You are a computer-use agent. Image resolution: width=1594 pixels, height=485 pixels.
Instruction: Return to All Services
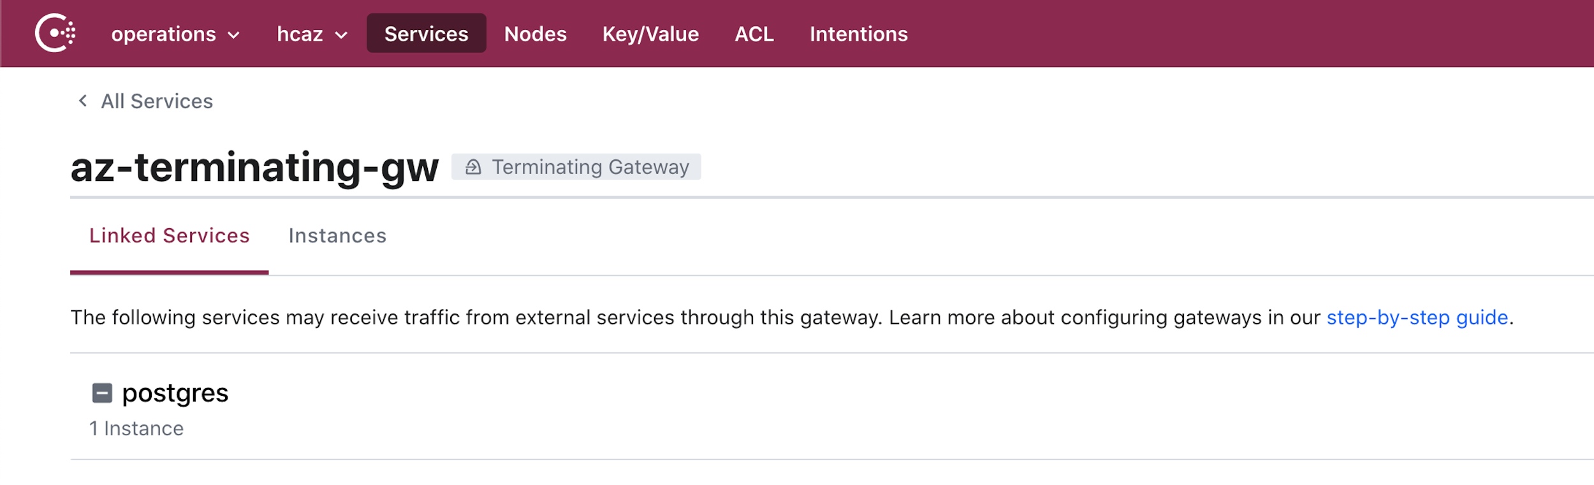[x=156, y=101]
